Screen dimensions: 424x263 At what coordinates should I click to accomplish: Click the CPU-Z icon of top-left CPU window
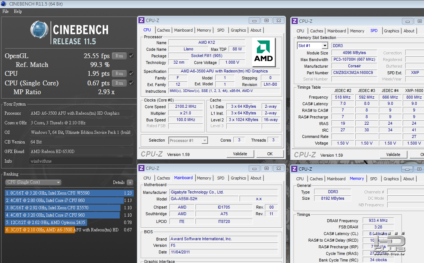141,20
